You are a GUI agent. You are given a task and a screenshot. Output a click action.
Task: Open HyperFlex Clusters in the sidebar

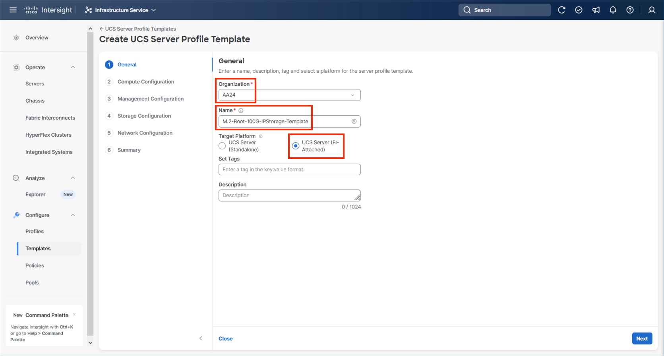(48, 135)
